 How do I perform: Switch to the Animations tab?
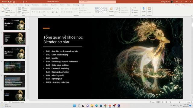point(45,5)
